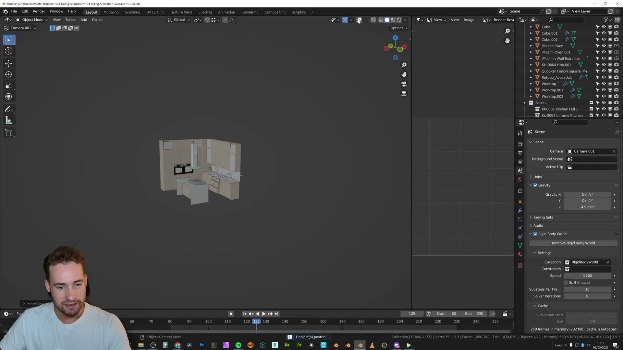
Task: Expand the Audio panel
Action: (538, 226)
